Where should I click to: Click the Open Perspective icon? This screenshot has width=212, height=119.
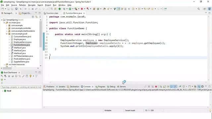pyautogui.click(x=205, y=9)
